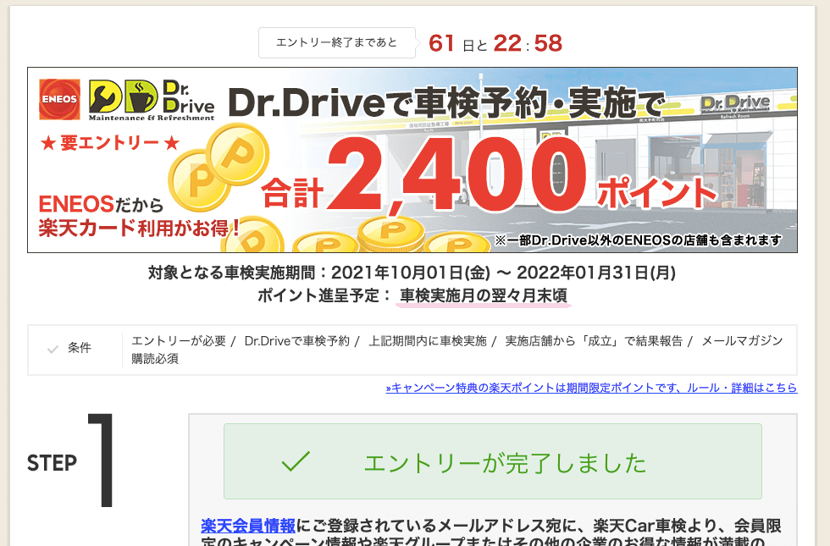Click the Dr.Drive store sign in the banner photo
The width and height of the screenshot is (830, 546).
click(735, 102)
